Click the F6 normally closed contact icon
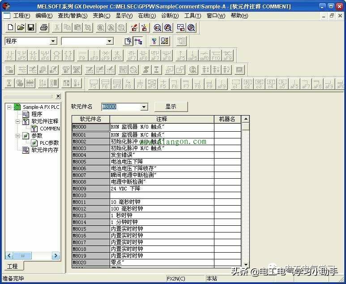This screenshot has width=346, height=284. click(33, 55)
